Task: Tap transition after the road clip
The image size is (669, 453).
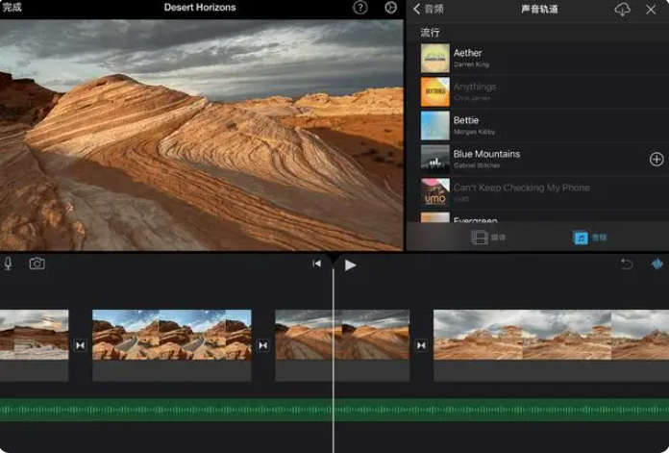Action: pos(262,345)
